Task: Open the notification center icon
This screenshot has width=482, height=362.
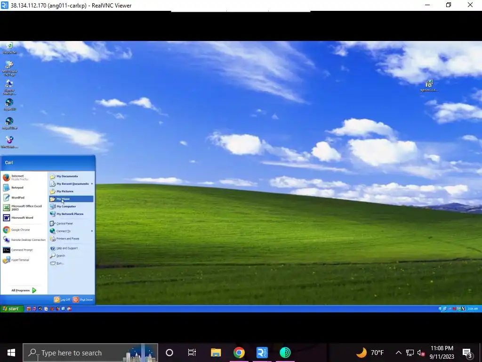Action: pos(467,353)
